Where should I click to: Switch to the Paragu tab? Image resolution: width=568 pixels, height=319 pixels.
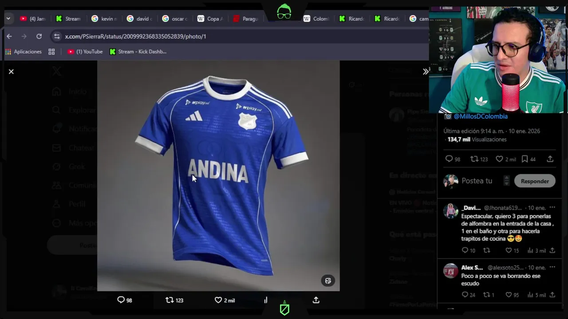point(246,19)
